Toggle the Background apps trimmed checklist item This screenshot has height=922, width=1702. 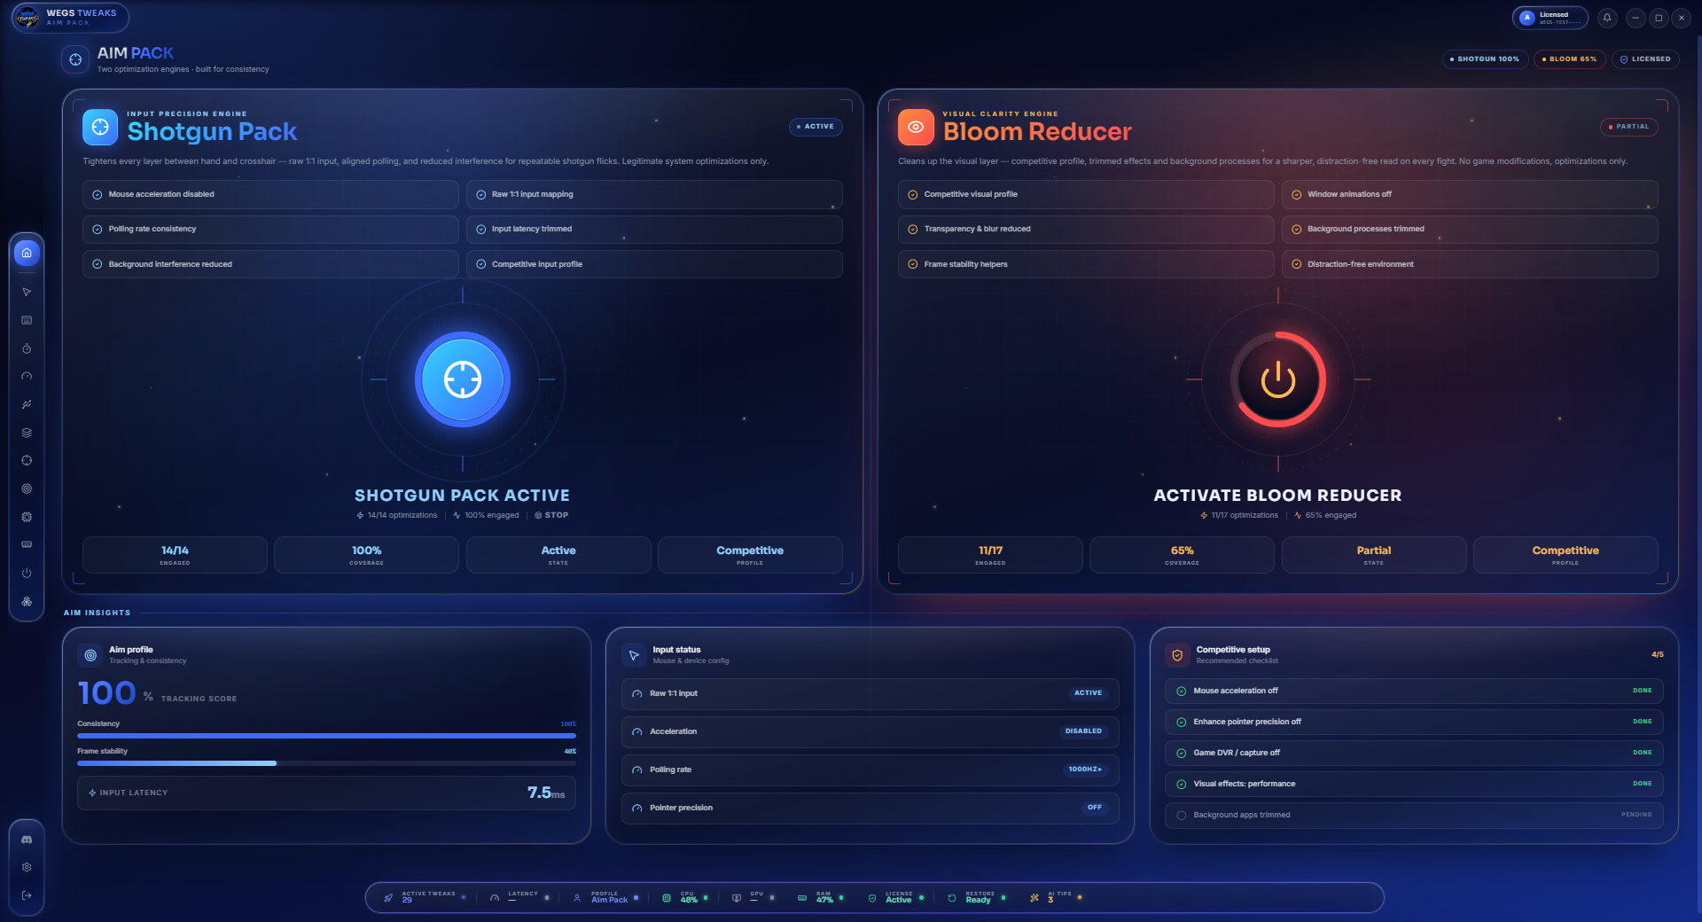(x=1414, y=815)
